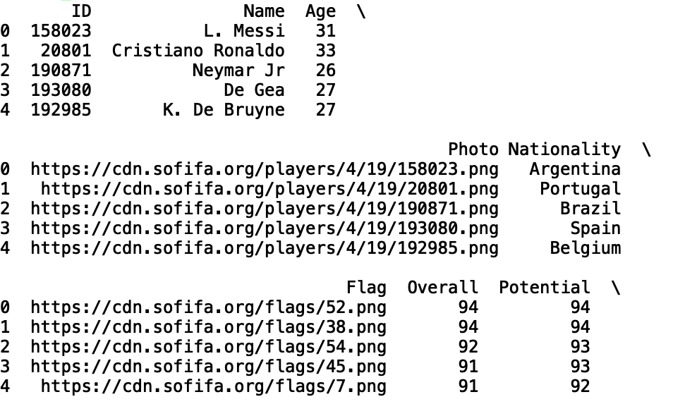Click the Name column header
This screenshot has width=697, height=416.
(x=264, y=11)
